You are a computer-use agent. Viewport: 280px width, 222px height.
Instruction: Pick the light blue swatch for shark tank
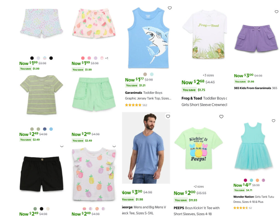pos(151,74)
